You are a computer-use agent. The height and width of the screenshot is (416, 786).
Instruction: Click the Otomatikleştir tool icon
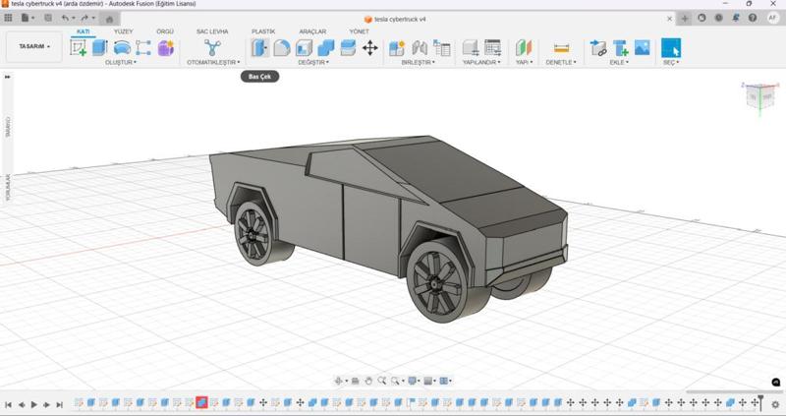pyautogui.click(x=212, y=47)
